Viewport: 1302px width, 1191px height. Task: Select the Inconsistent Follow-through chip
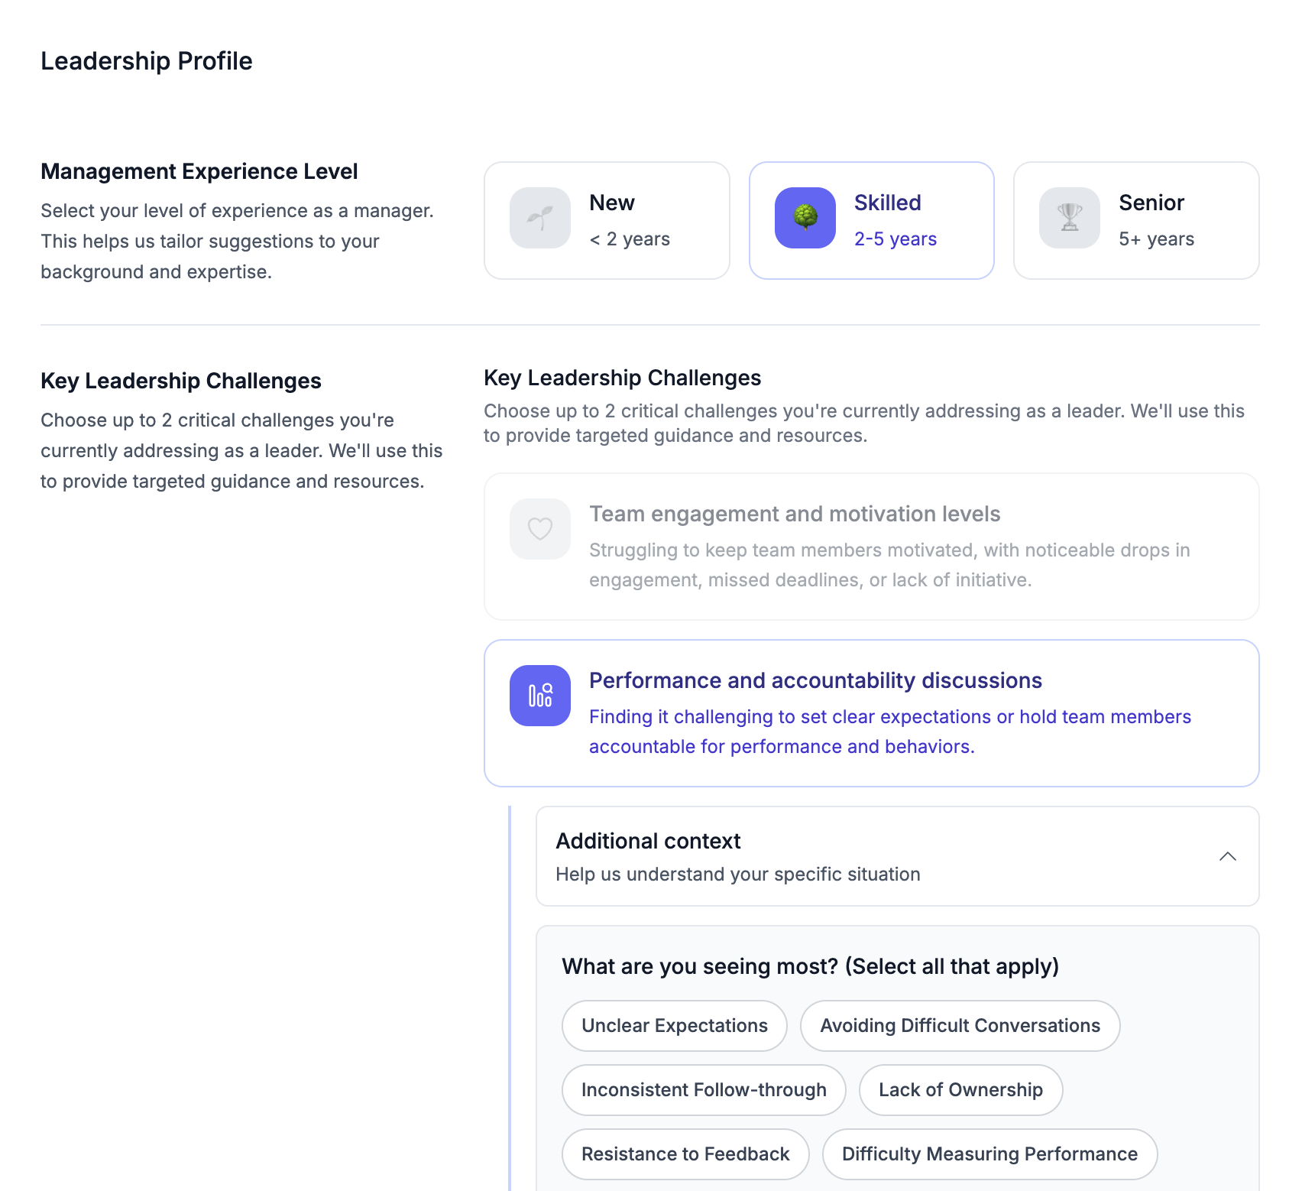tap(704, 1090)
